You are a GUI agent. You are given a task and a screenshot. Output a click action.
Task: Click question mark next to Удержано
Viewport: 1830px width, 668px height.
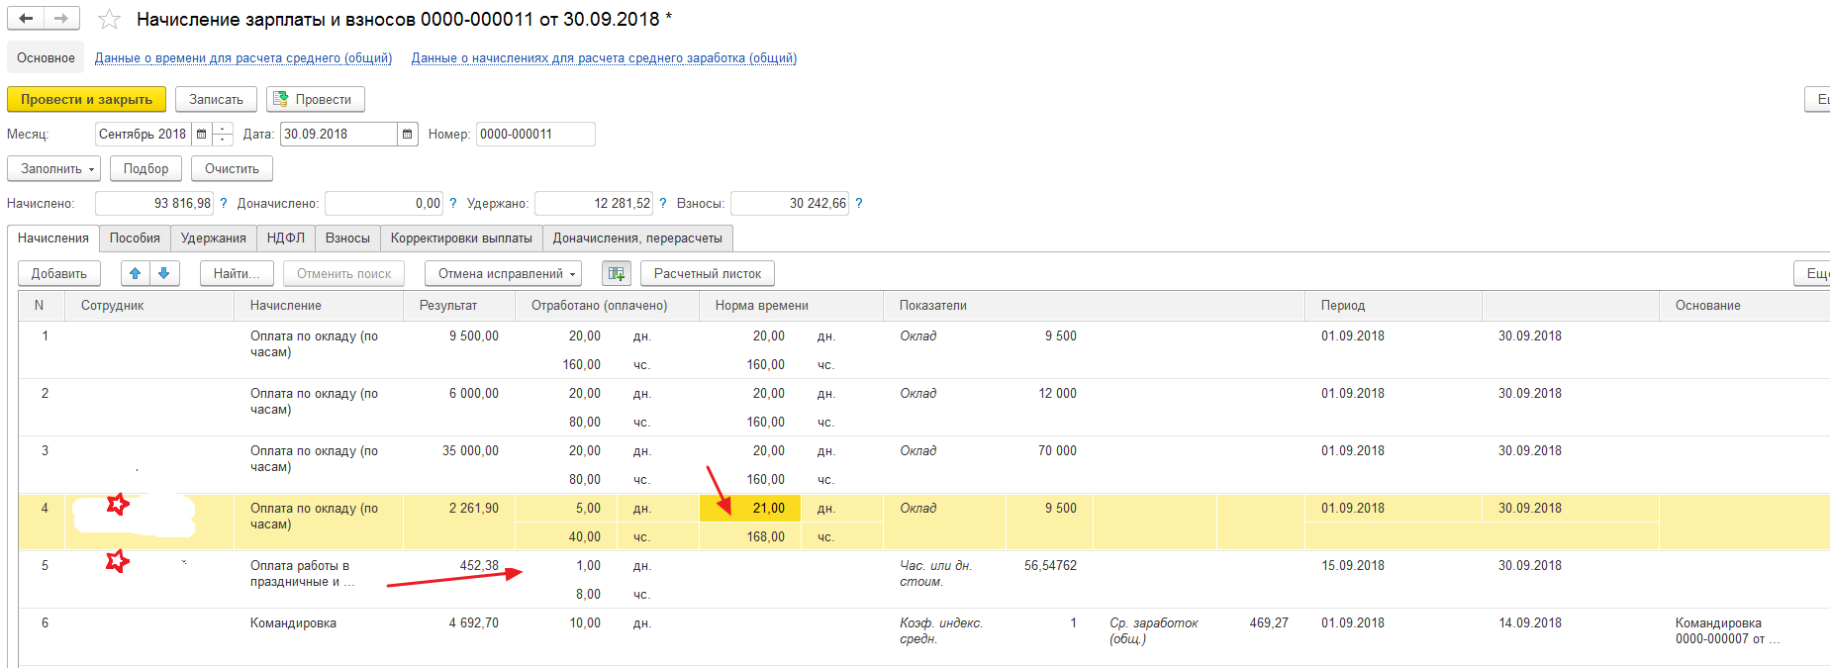tap(663, 204)
